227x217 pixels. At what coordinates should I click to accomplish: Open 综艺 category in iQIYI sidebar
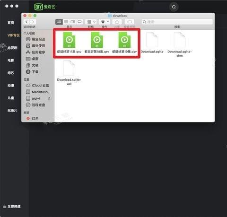tap(11, 73)
